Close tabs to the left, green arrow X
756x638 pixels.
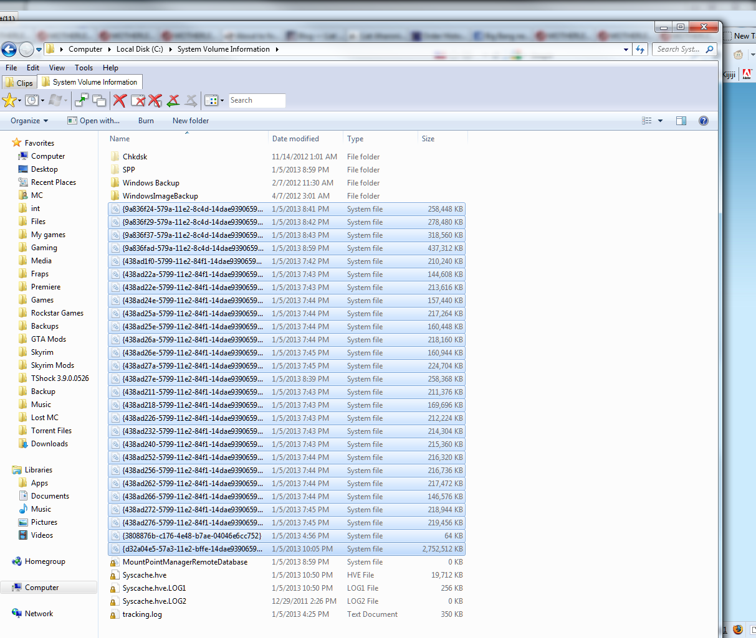pyautogui.click(x=173, y=100)
